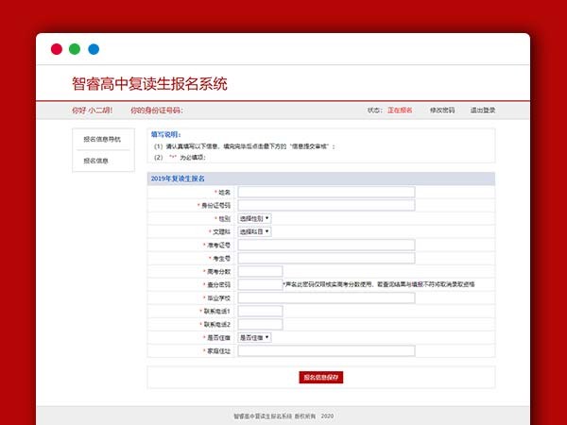Focus the 身份证号码 ID number field
567x425 pixels.
pyautogui.click(x=326, y=205)
